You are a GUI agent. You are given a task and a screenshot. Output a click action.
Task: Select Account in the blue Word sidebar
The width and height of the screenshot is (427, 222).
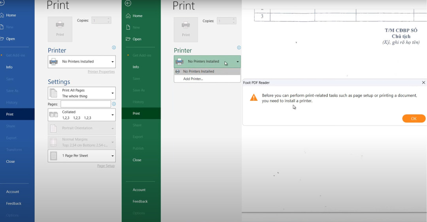(x=13, y=192)
